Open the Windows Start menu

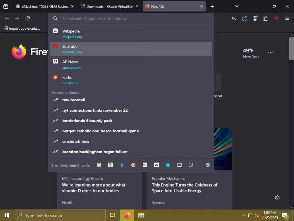point(7,215)
